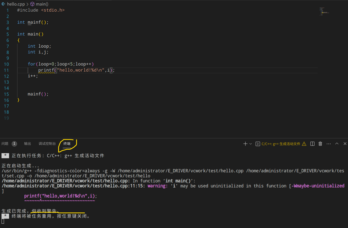
Task: Split the terminal with the split icon
Action: 312,144
